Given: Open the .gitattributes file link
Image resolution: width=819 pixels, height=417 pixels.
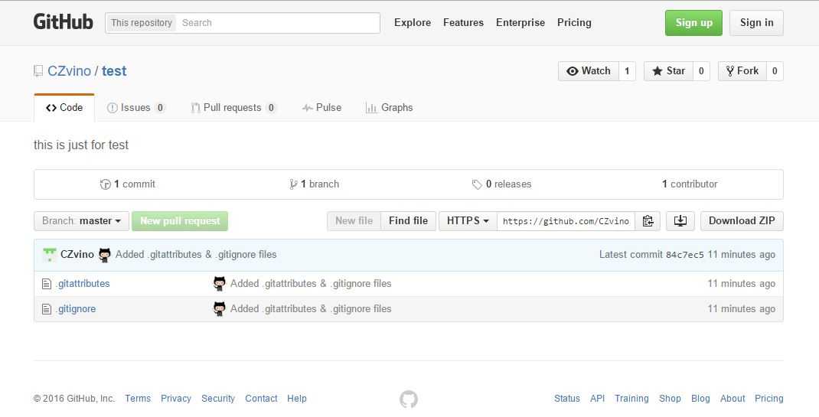Looking at the screenshot, I should (x=83, y=284).
